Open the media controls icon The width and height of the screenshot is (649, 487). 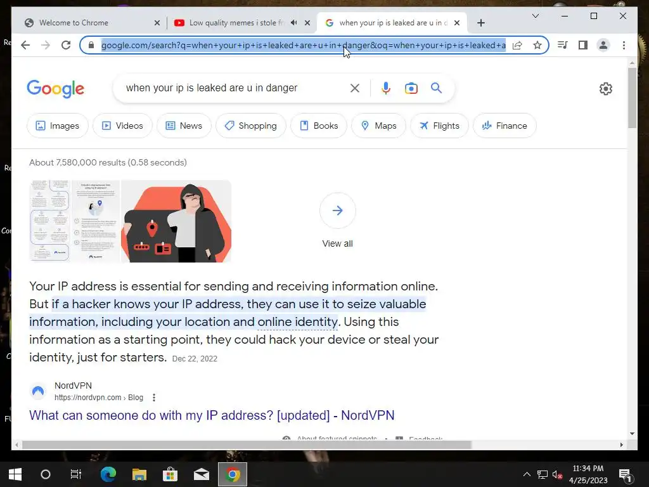point(563,45)
